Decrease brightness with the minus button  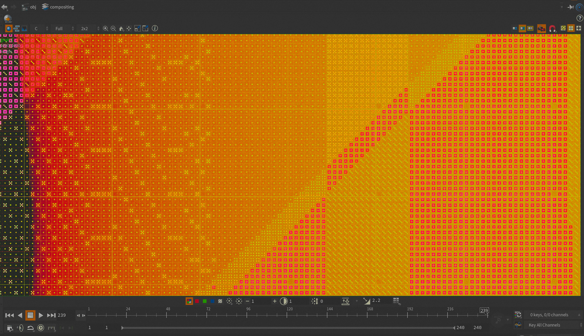click(x=247, y=301)
